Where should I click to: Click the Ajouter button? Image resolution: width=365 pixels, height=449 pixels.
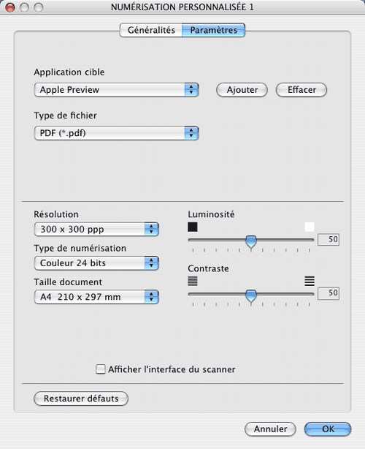pyautogui.click(x=242, y=90)
